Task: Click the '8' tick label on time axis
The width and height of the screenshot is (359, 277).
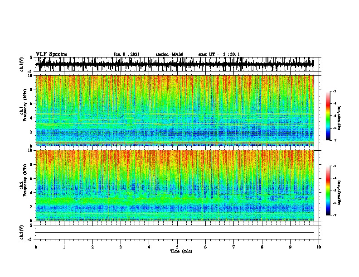Action: click(262, 247)
